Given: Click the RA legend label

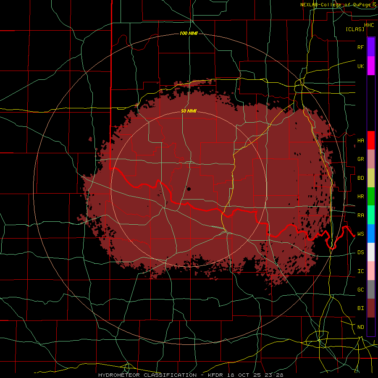Looking at the screenshot, I should point(360,215).
